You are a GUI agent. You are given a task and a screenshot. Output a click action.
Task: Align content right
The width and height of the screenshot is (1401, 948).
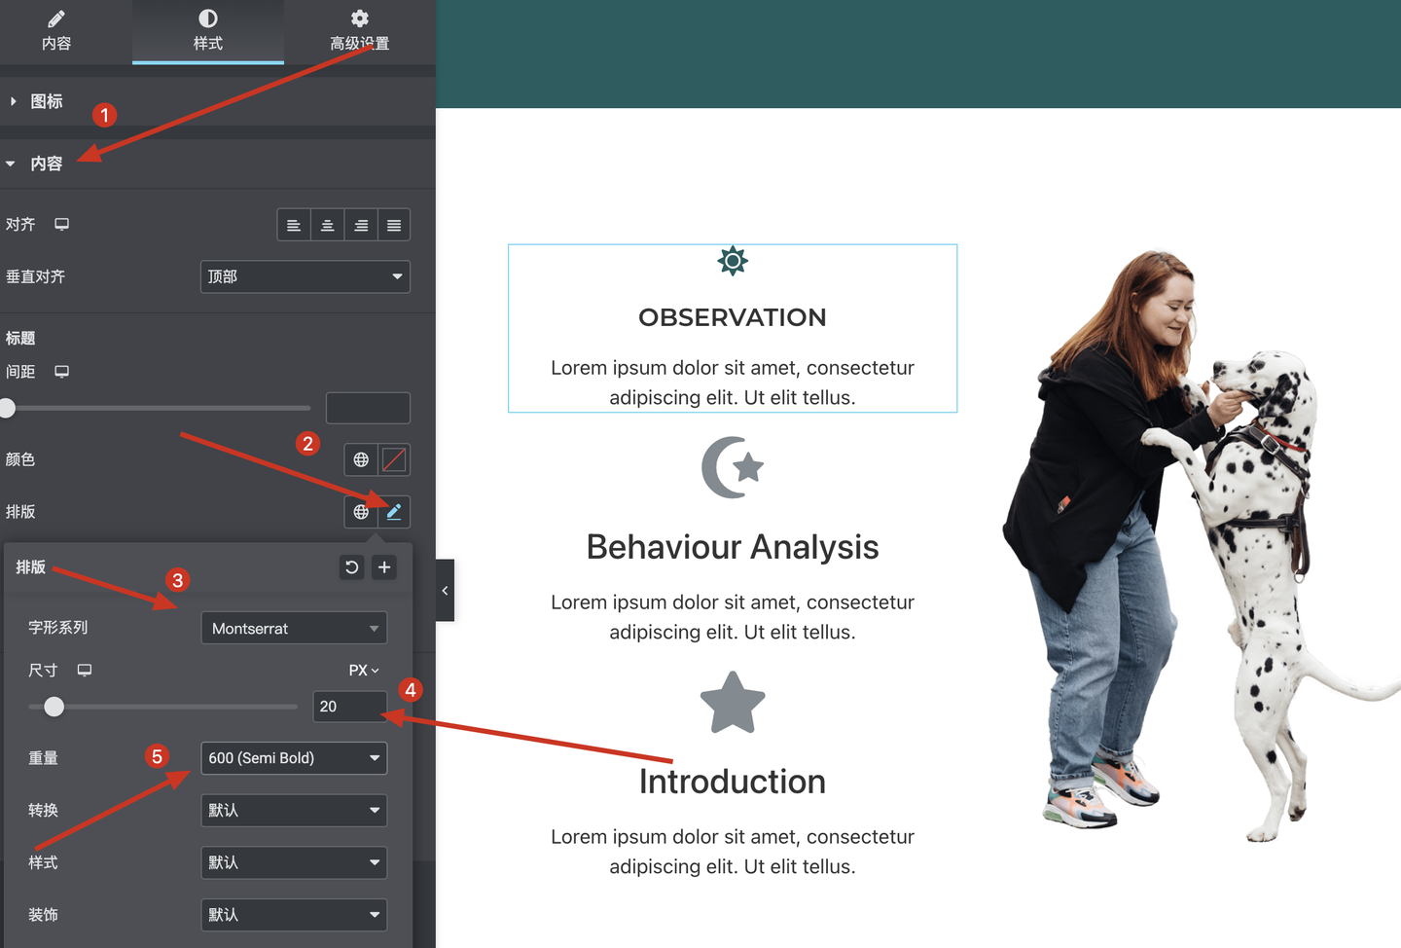361,225
